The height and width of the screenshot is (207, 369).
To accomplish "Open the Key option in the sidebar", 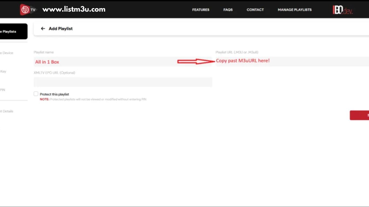I will [5, 71].
